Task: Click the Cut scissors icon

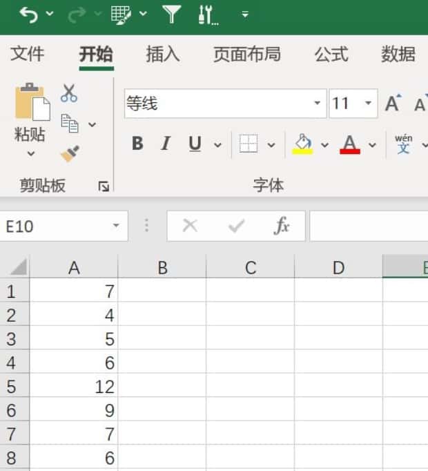Action: [69, 93]
